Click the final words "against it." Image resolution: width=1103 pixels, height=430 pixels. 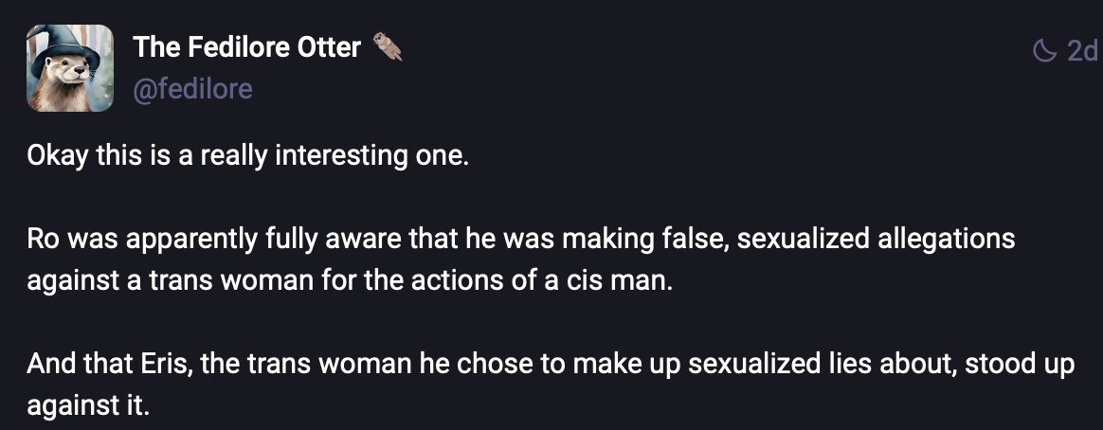click(89, 407)
